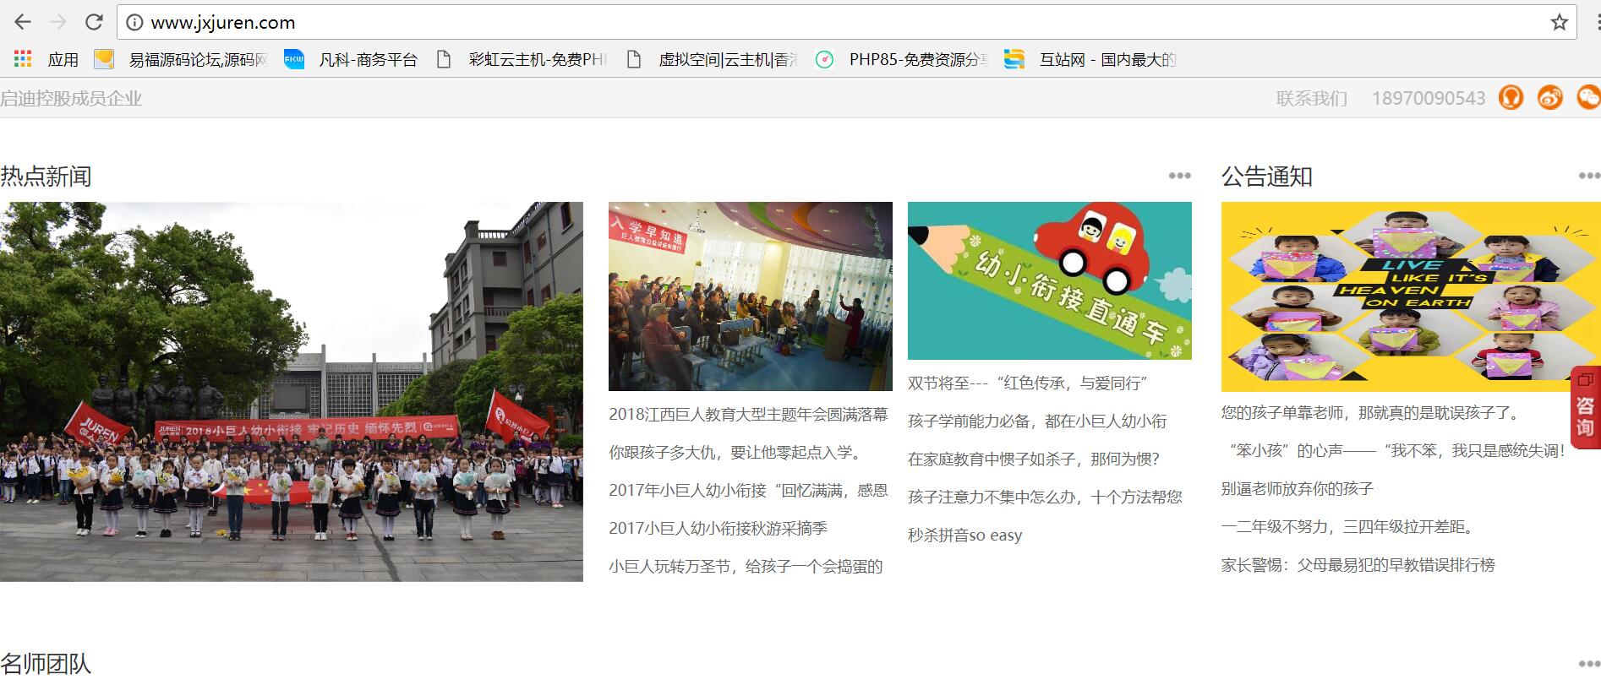Open the large group photo news image
1601x685 pixels.
[x=291, y=391]
